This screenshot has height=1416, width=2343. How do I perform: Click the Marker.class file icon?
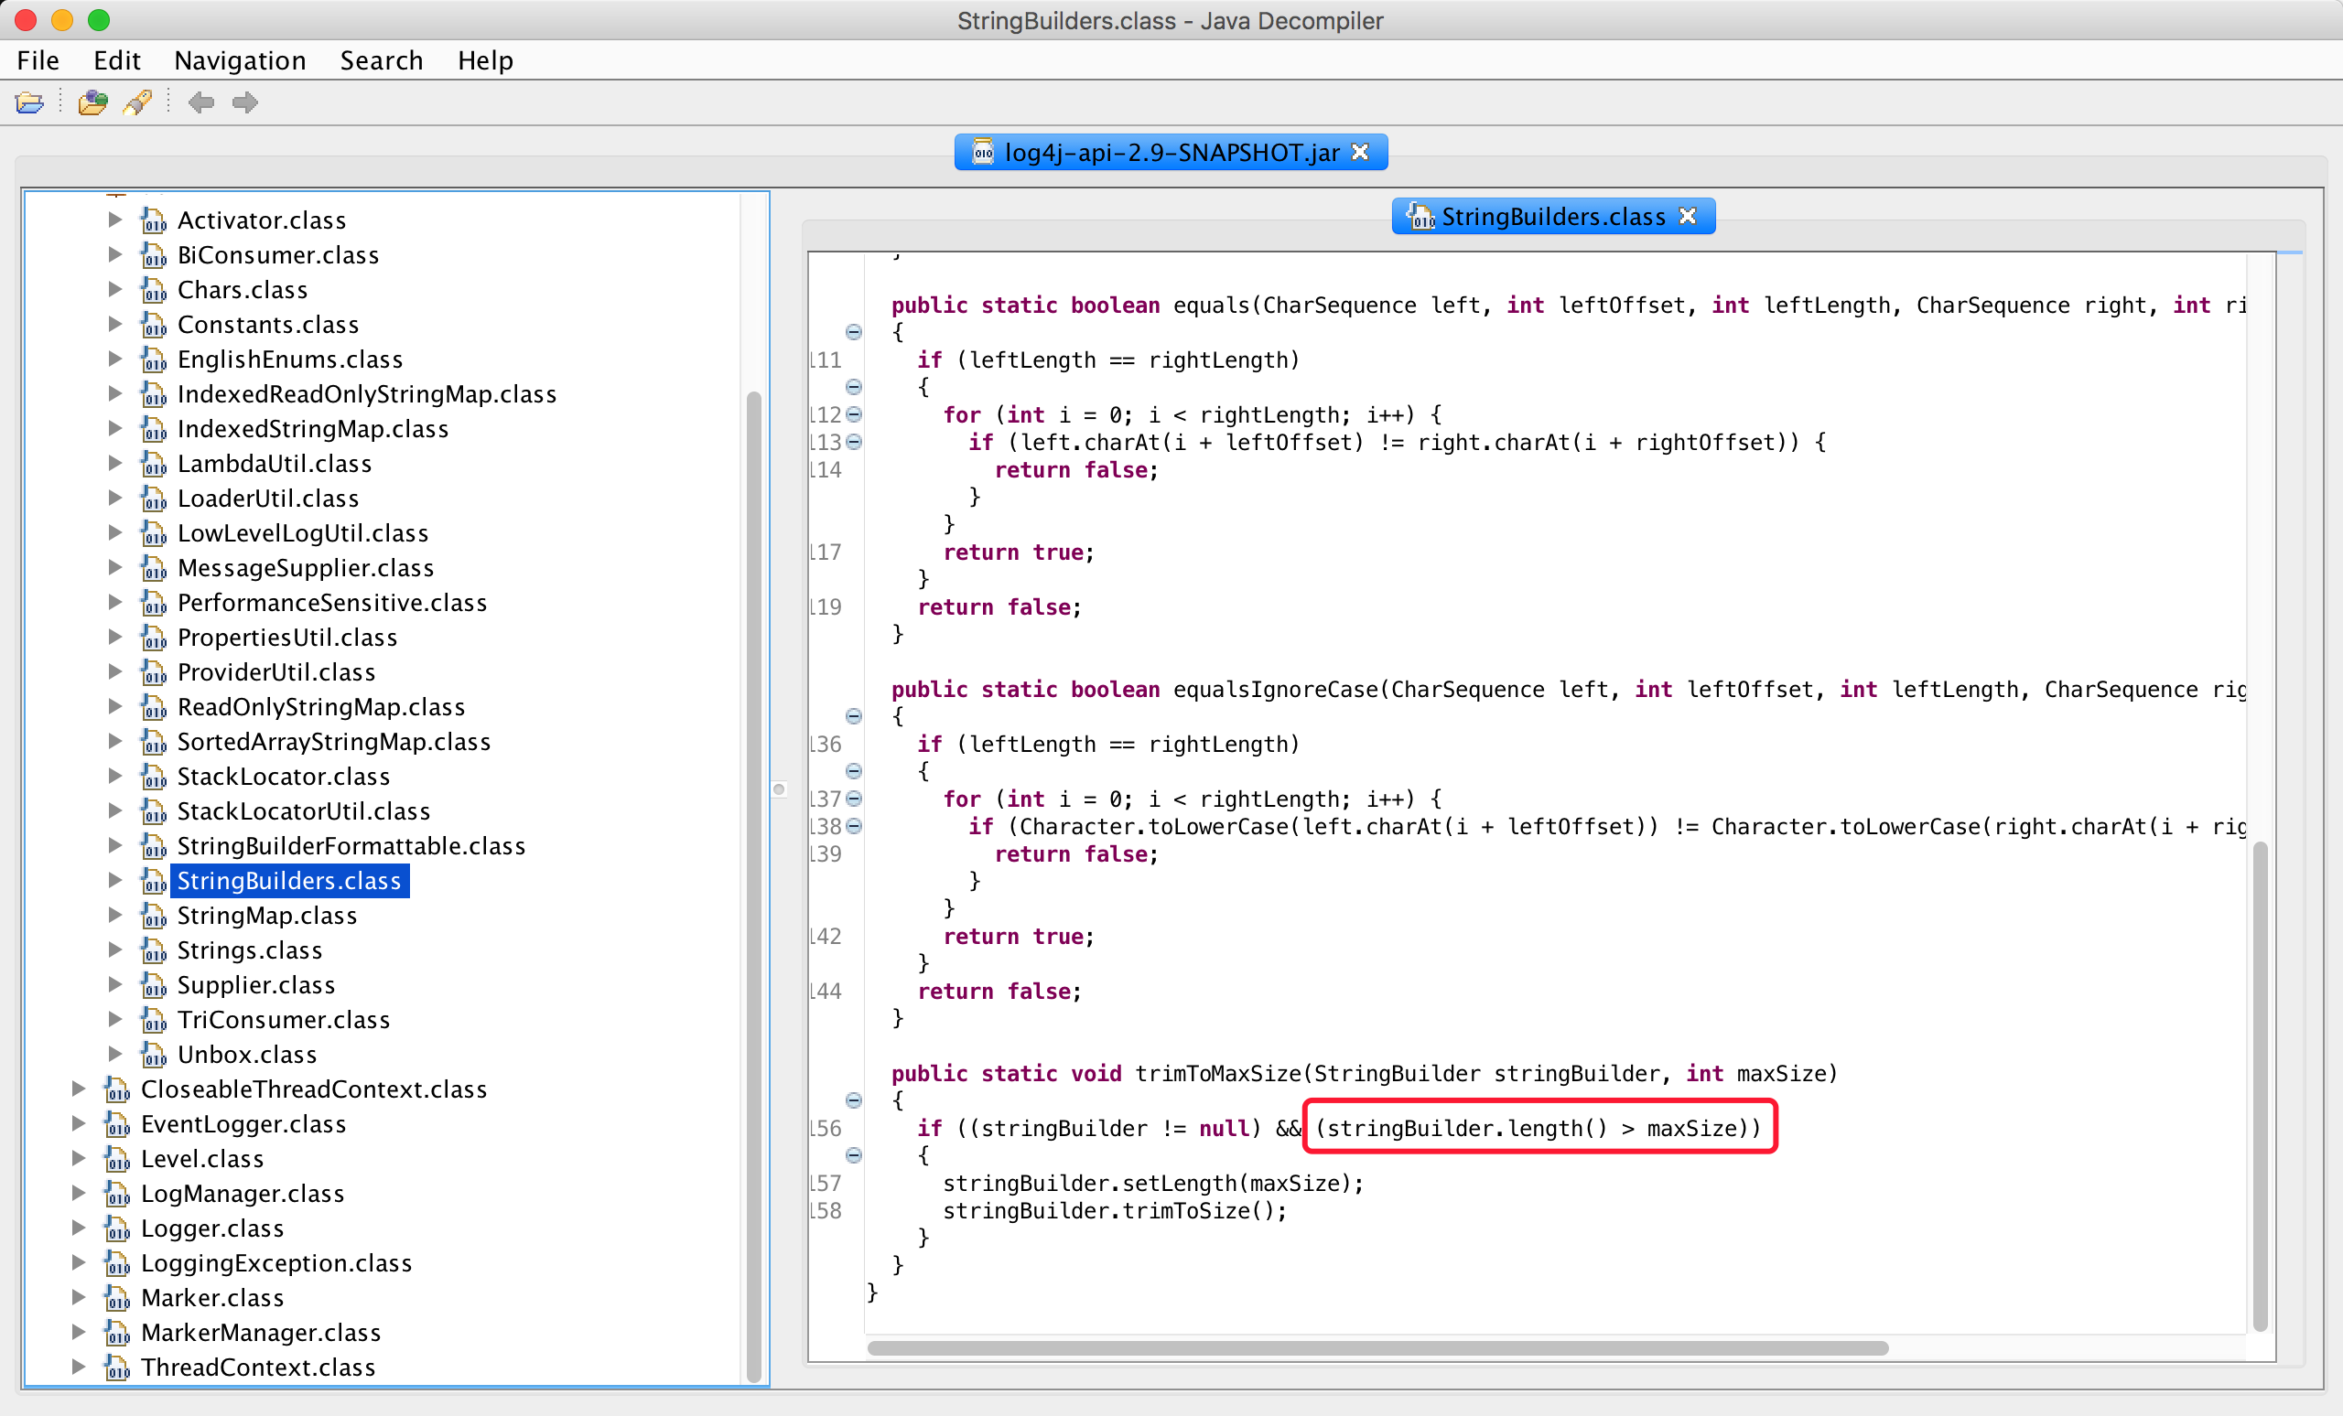[x=117, y=1298]
